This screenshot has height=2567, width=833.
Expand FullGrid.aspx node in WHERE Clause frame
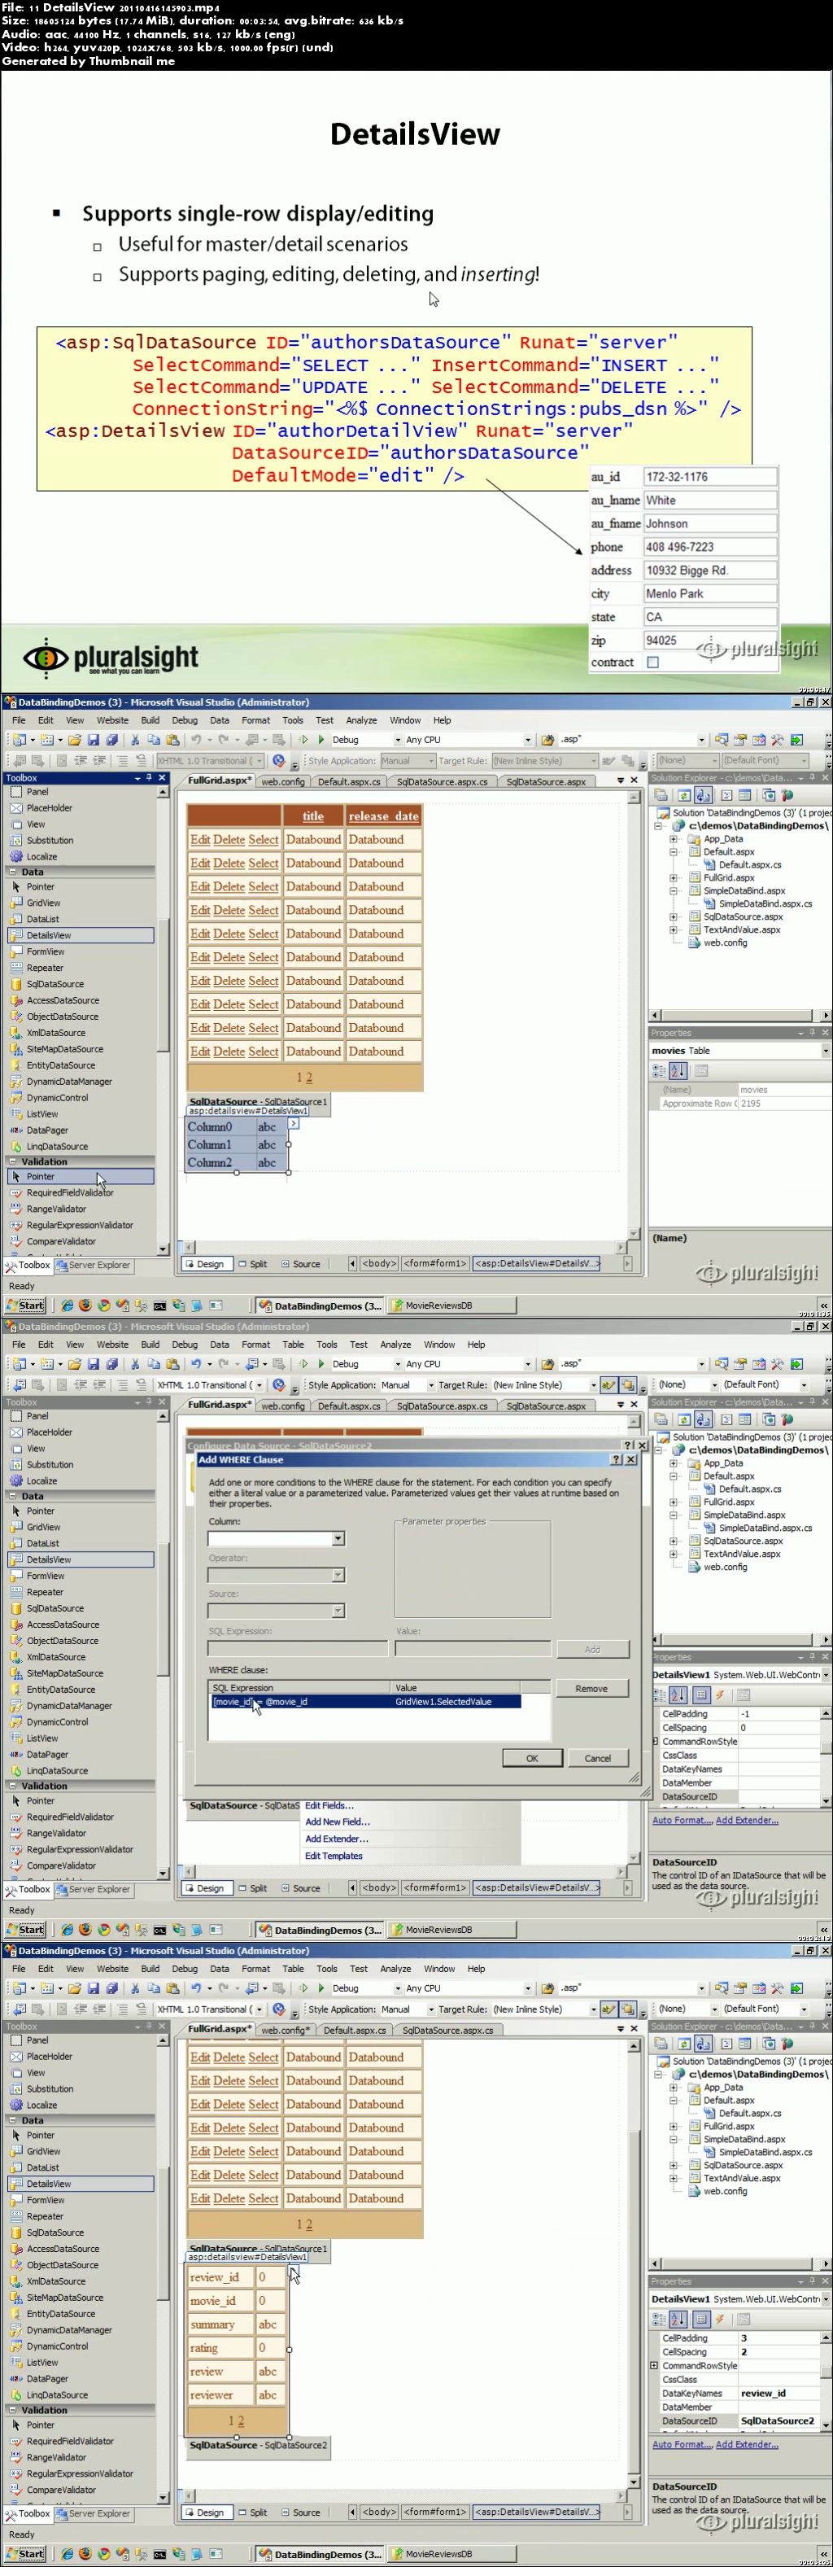(674, 1502)
